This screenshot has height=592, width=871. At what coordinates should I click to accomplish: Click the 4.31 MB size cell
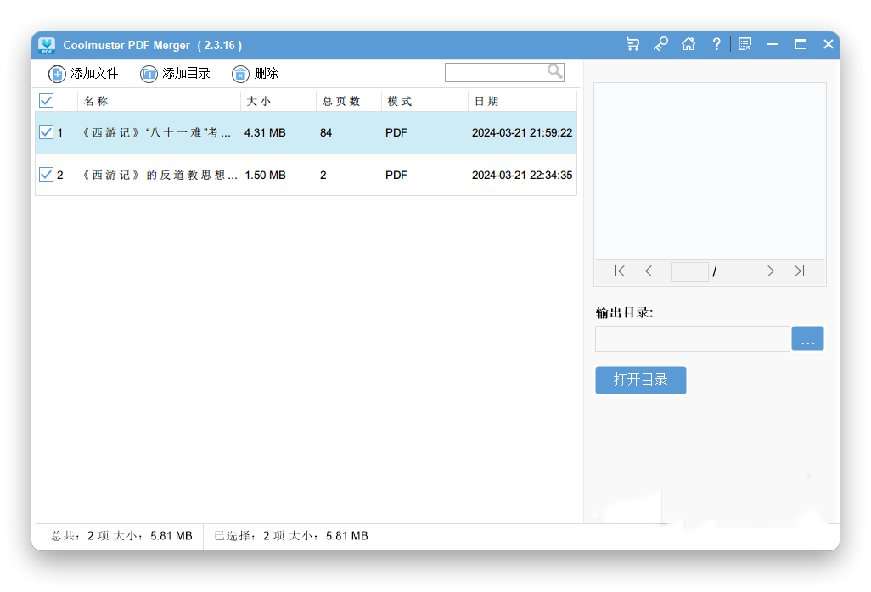click(x=265, y=132)
